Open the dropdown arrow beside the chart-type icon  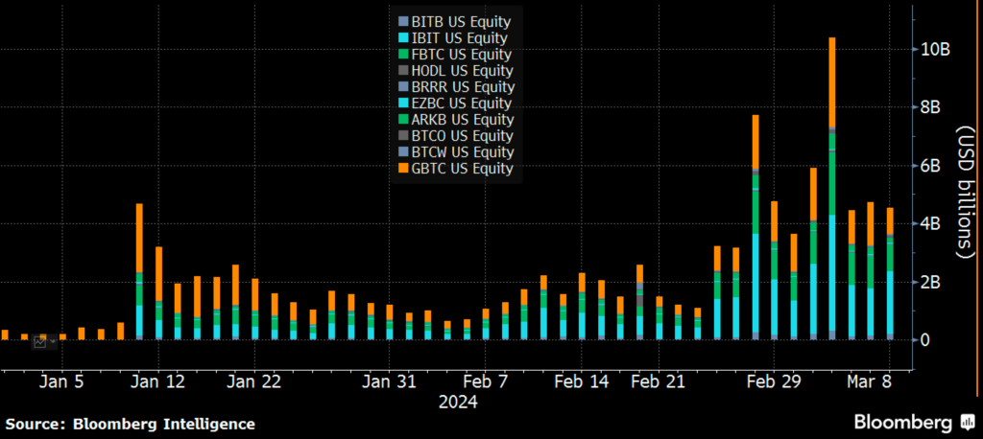[51, 342]
